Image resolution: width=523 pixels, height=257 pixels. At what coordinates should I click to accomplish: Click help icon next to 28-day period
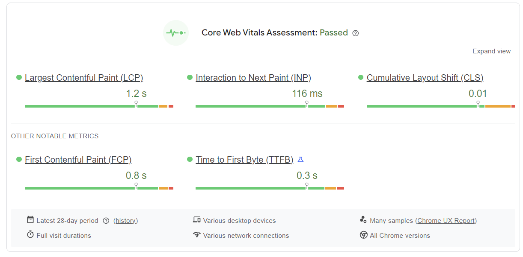(x=107, y=221)
